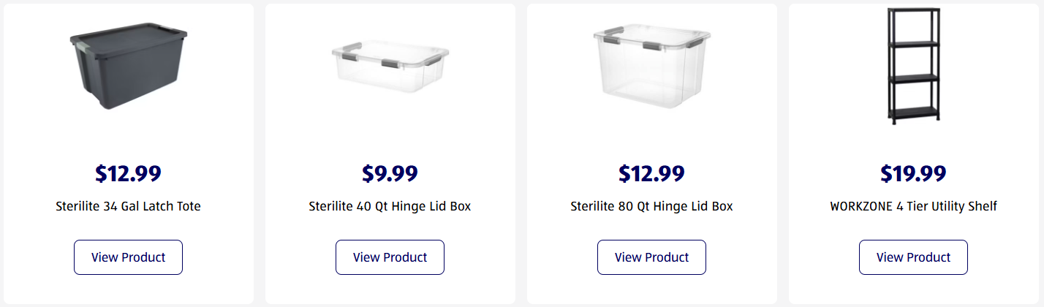Click the black 4 tier utility shelf image
1044x307 pixels.
(x=913, y=67)
